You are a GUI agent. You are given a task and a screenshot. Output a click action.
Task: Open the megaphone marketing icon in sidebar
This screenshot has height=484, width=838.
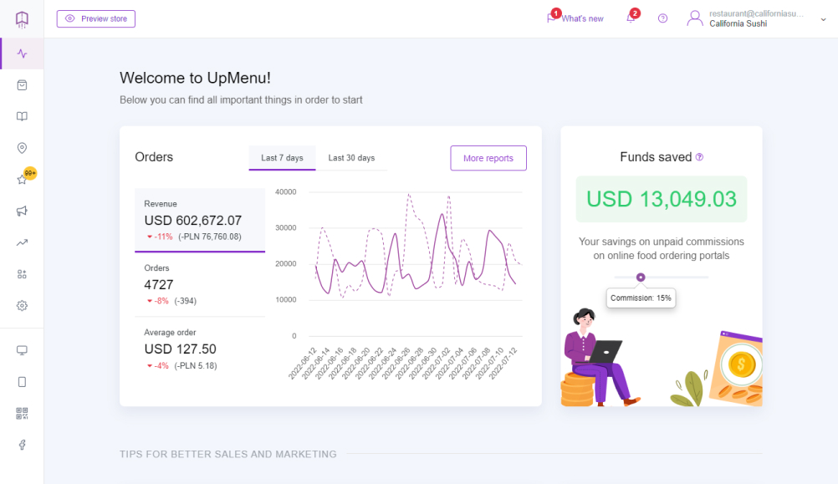(22, 211)
